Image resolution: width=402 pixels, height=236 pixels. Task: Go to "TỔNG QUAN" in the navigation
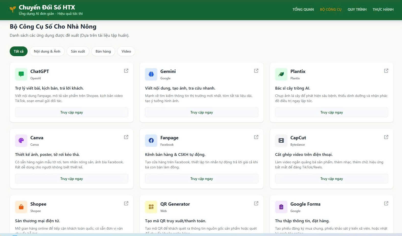(x=303, y=9)
